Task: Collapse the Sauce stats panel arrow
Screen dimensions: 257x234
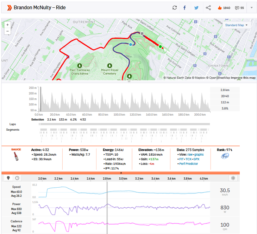Action: (121, 173)
